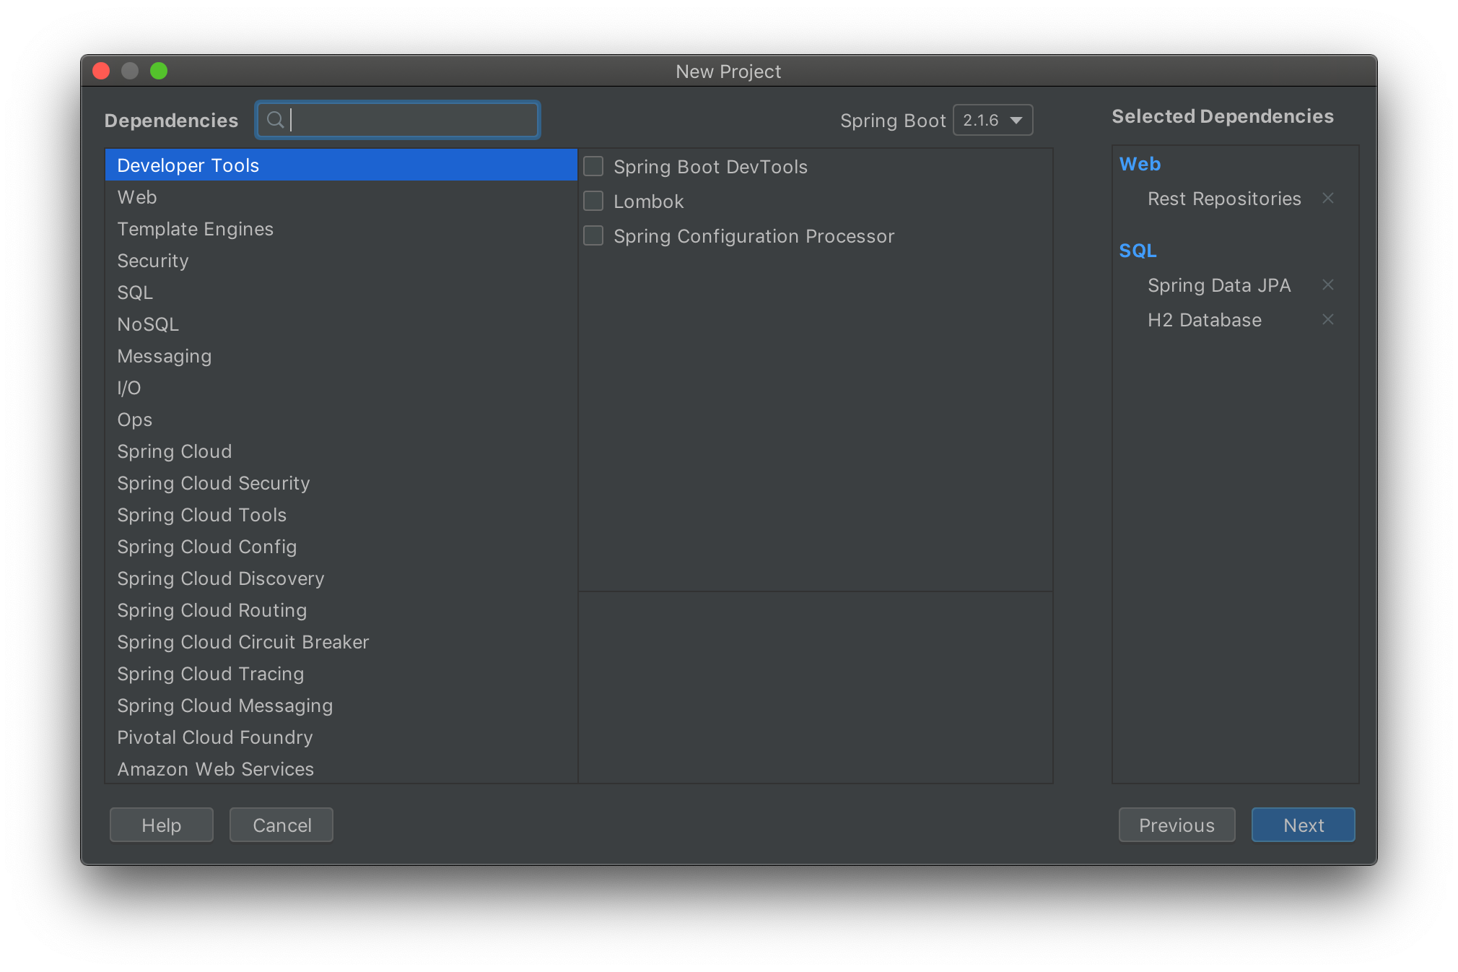Viewport: 1458px width, 972px height.
Task: Open the Spring Cloud category
Action: pyautogui.click(x=341, y=451)
